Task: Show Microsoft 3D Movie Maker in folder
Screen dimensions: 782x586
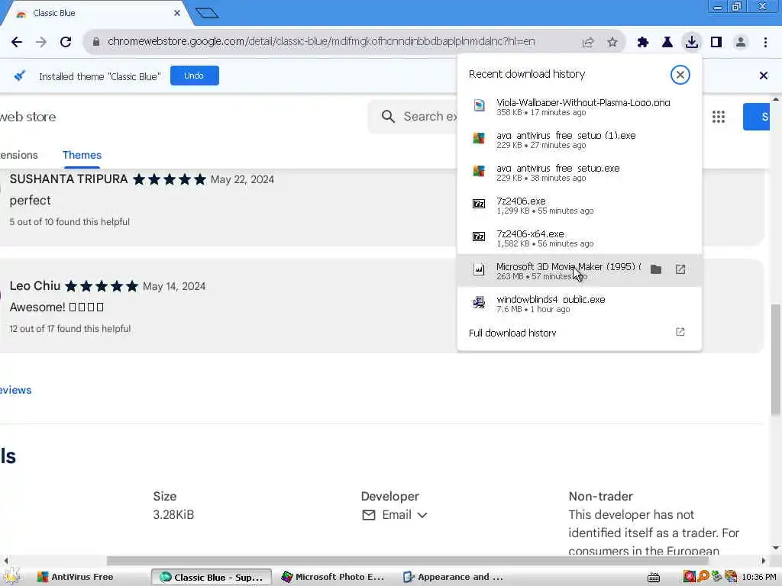Action: pos(656,269)
